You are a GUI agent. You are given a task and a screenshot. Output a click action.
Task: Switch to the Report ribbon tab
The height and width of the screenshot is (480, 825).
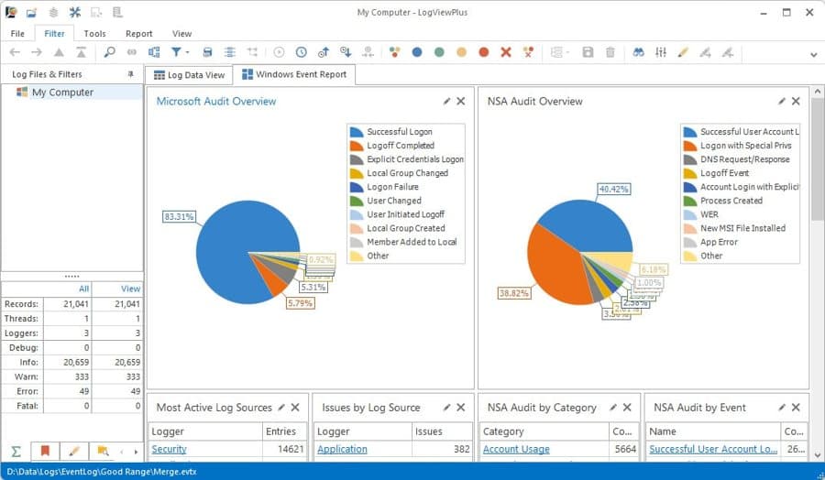click(139, 34)
